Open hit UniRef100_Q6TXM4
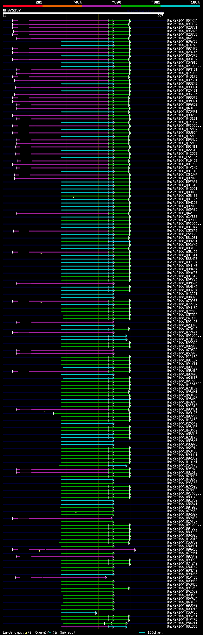This screenshot has height=635, width=203. (182, 21)
